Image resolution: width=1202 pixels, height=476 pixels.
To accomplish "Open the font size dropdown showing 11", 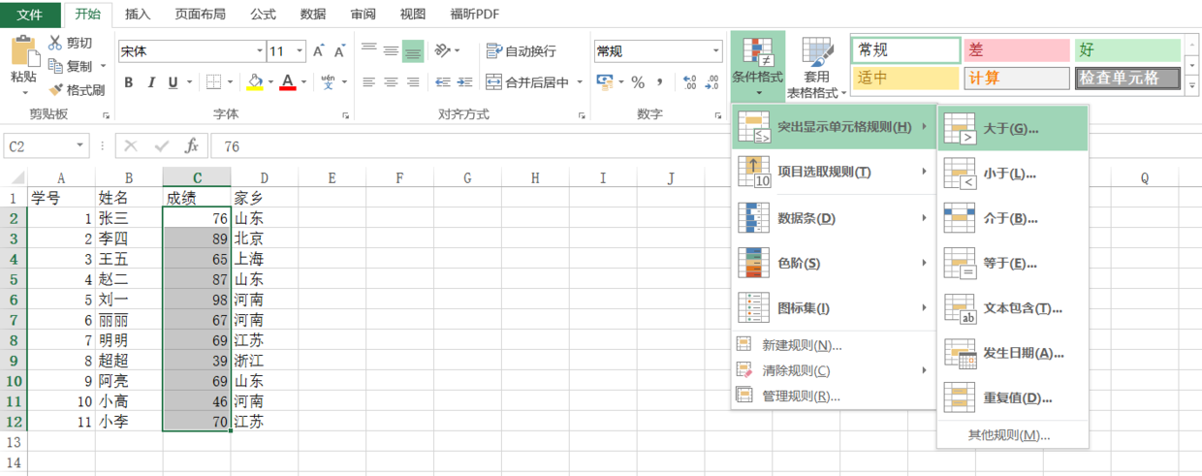I will coord(300,51).
